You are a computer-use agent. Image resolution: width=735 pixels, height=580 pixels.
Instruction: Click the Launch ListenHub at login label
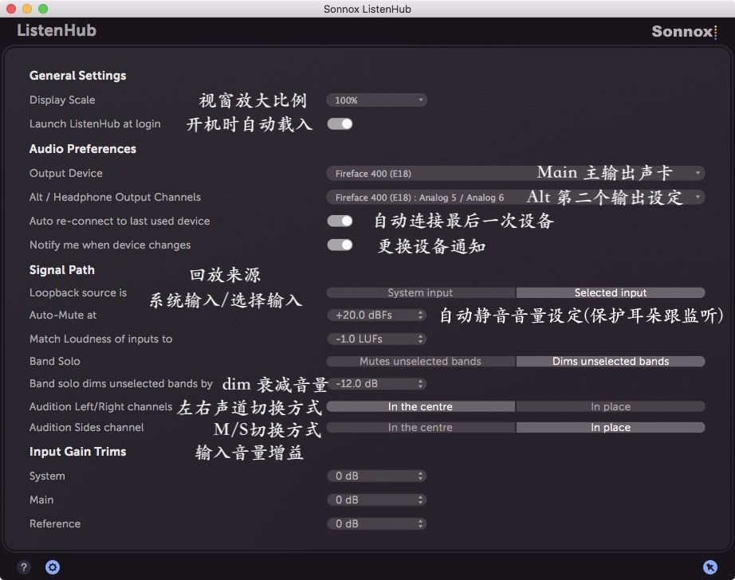(95, 123)
